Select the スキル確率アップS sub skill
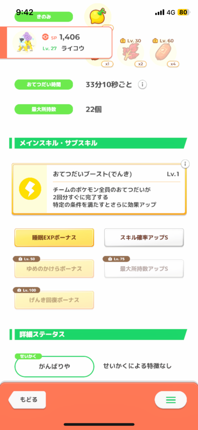The width and height of the screenshot is (198, 430). tap(144, 238)
